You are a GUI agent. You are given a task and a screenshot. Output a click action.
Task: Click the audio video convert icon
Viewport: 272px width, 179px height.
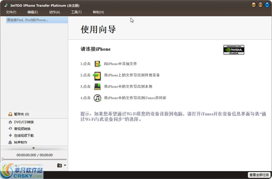coord(10,129)
